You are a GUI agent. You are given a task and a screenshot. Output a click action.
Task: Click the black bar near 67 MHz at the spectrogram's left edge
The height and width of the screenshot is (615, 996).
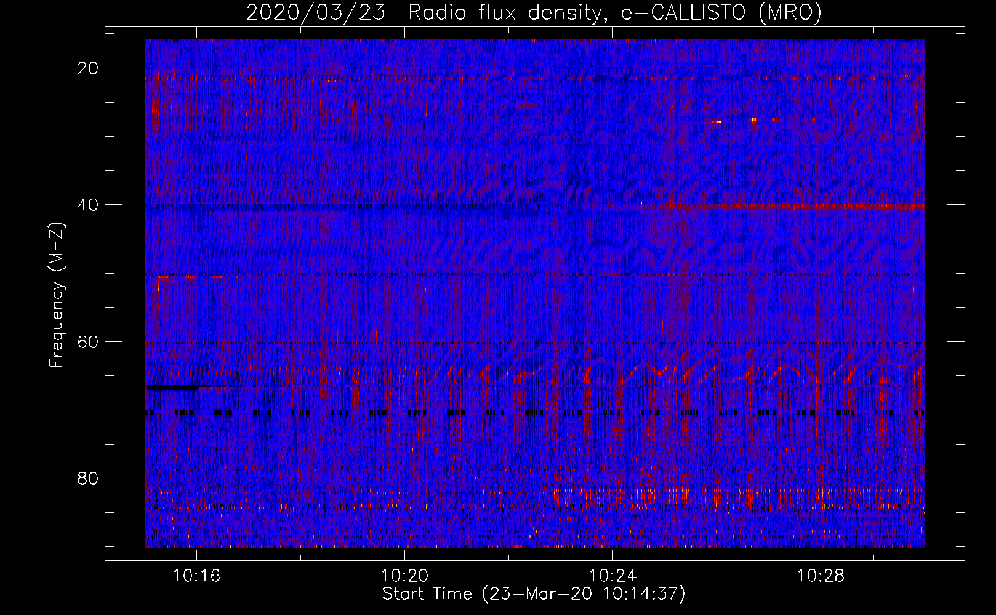tap(172, 387)
